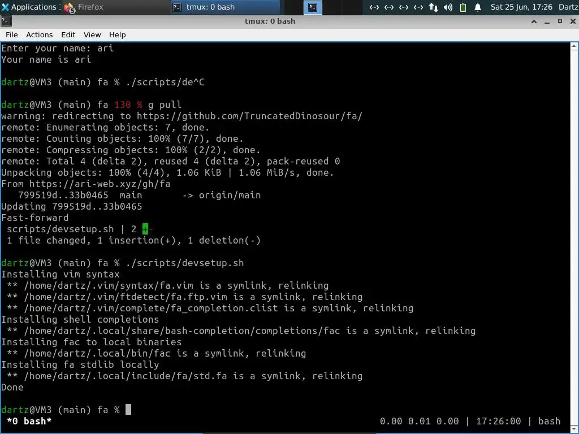The image size is (579, 434).
Task: Minimize the tmux terminal window
Action: [547, 21]
